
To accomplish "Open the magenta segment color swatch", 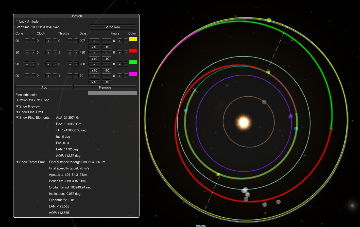I will tap(133, 74).
